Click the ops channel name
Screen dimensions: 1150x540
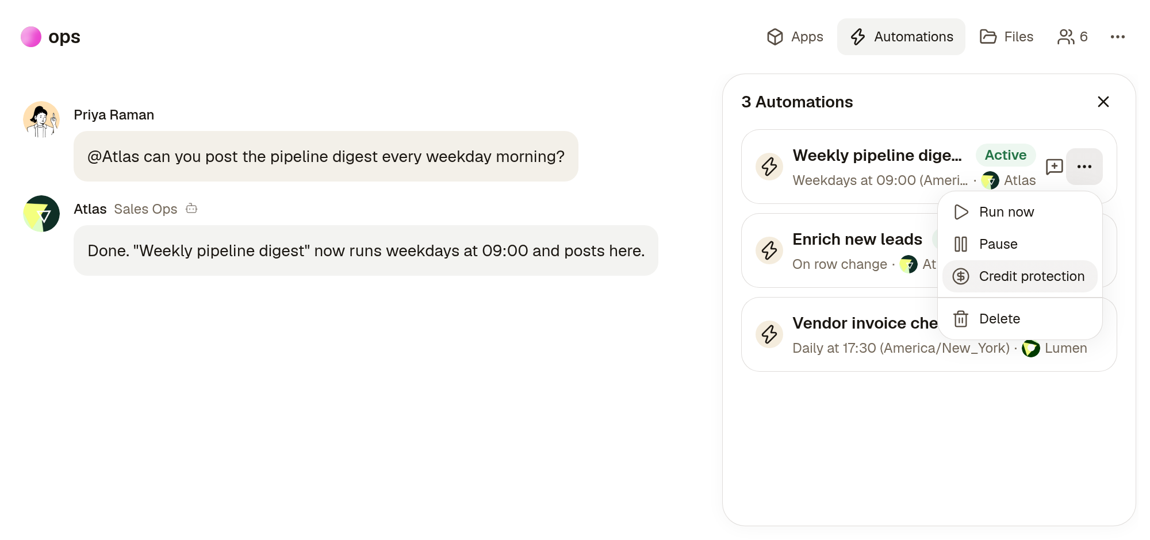pos(64,37)
